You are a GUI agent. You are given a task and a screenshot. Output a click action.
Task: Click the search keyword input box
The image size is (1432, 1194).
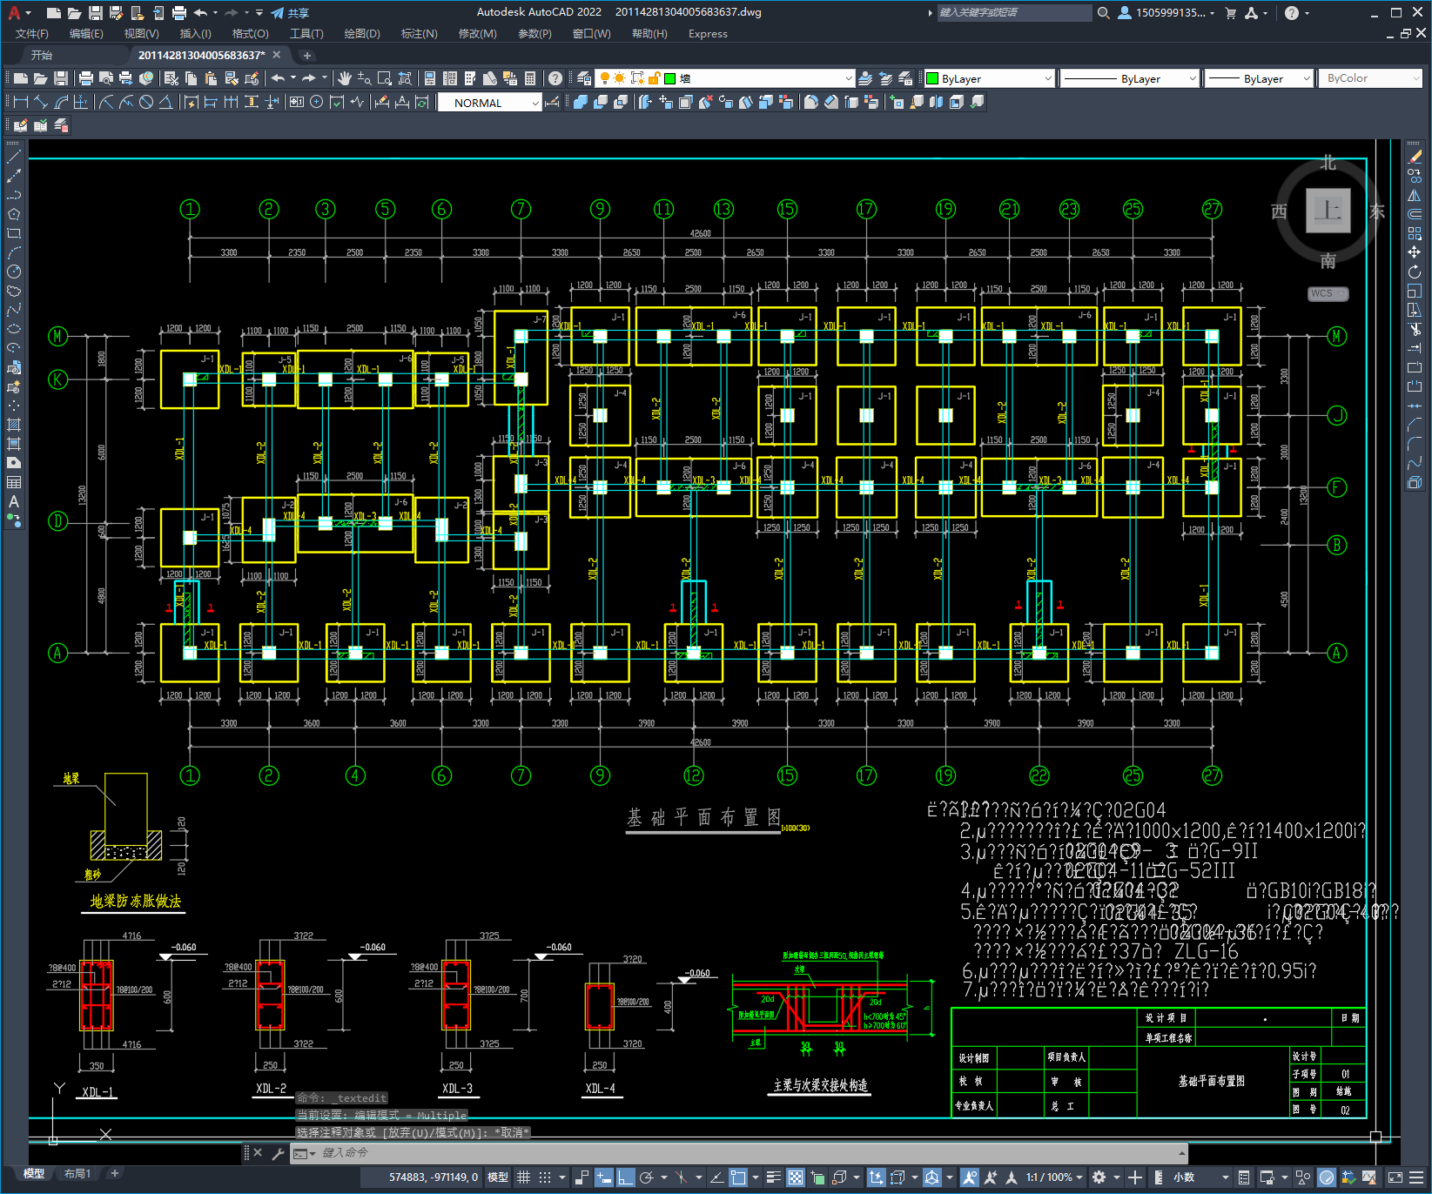point(1014,13)
